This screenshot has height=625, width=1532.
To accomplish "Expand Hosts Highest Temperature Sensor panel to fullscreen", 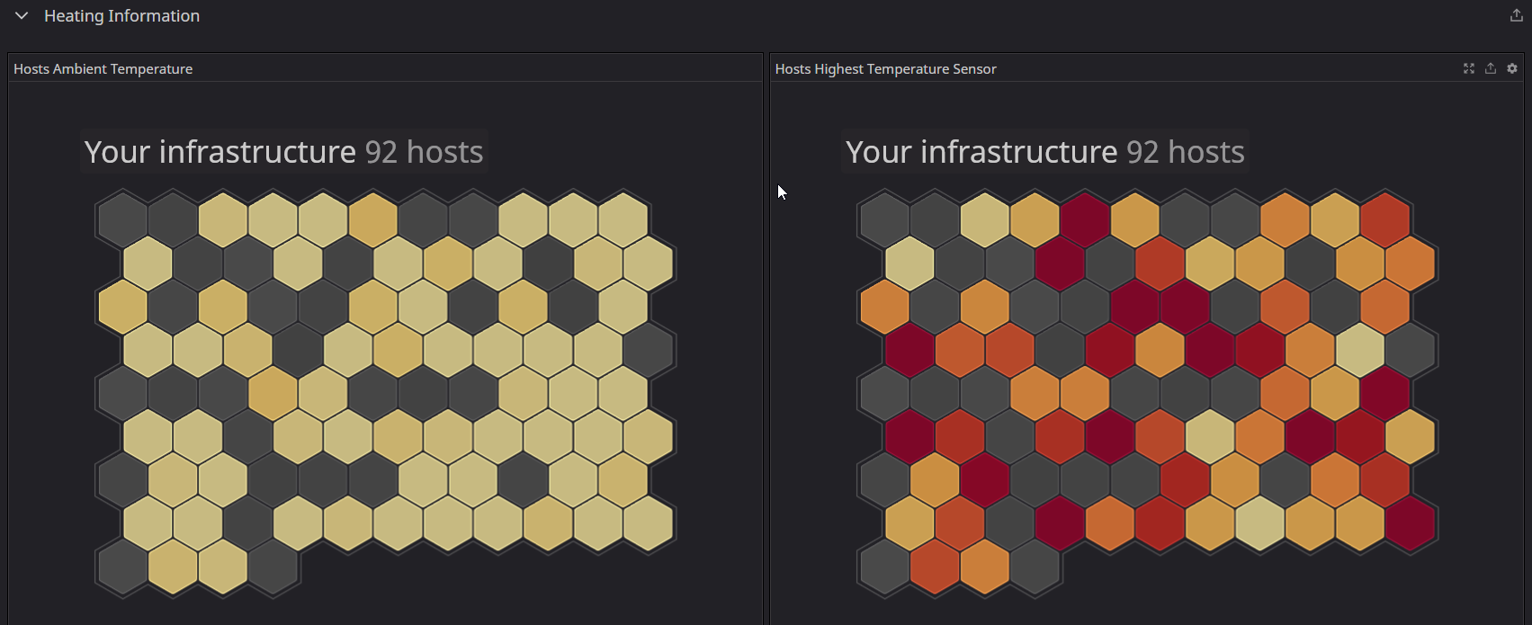I will tap(1469, 68).
